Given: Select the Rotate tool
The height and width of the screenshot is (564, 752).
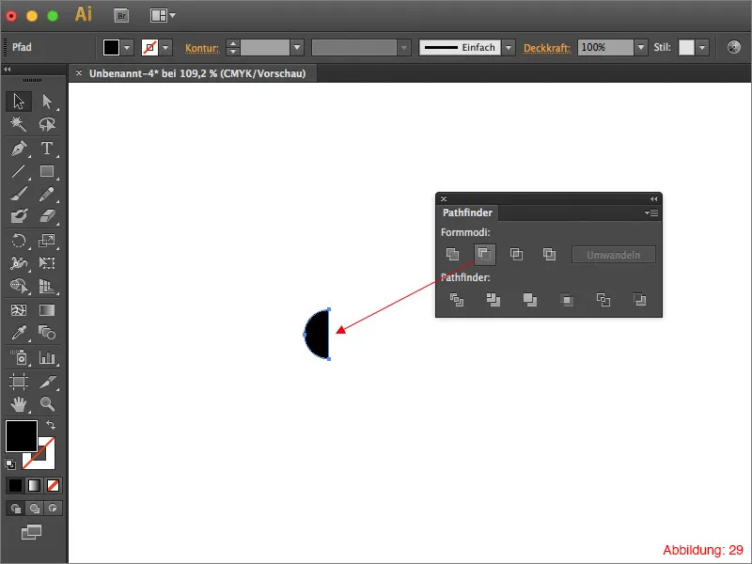Looking at the screenshot, I should [19, 241].
